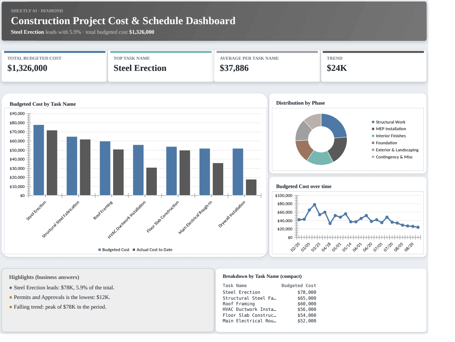Click the 08/20 date label on line chart

(409, 247)
